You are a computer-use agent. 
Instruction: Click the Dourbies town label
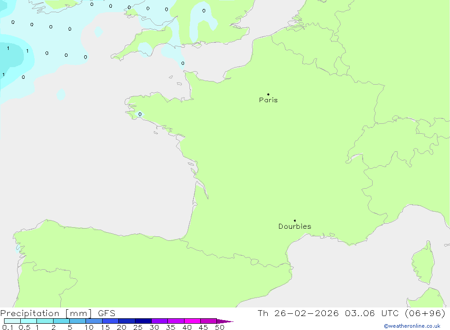click(295, 226)
